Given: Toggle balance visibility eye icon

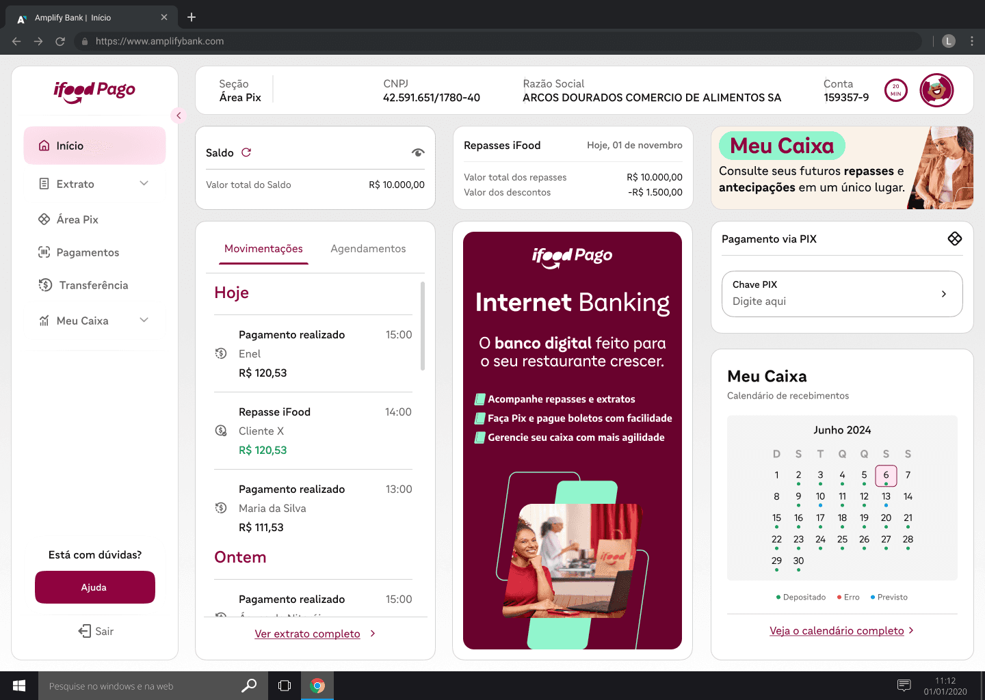Looking at the screenshot, I should click(x=418, y=152).
